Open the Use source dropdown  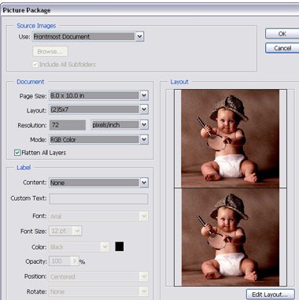tap(88, 36)
